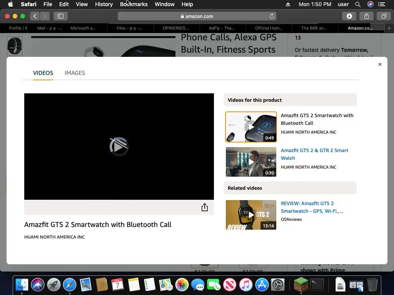Image resolution: width=394 pixels, height=295 pixels.
Task: Open the Edit menu
Action: pos(64,4)
